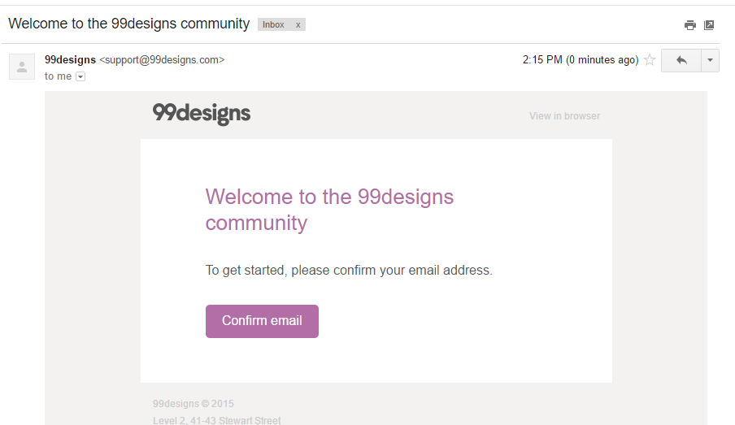Reply with the arrow button

pyautogui.click(x=681, y=60)
